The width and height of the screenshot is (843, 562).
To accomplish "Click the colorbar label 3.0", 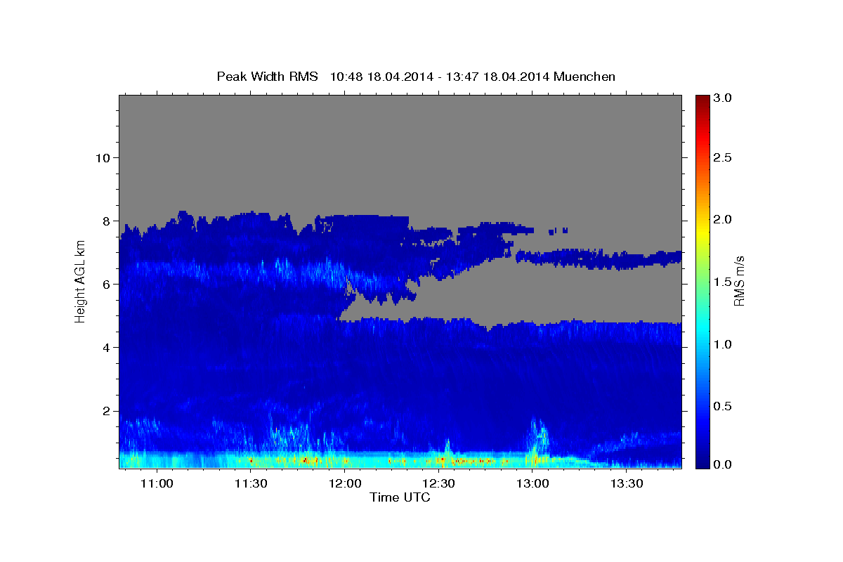I will pos(723,98).
